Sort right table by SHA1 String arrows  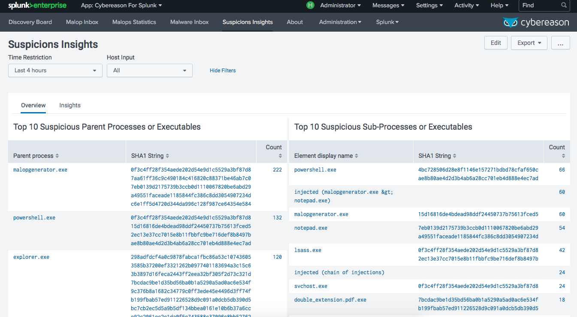pos(455,156)
